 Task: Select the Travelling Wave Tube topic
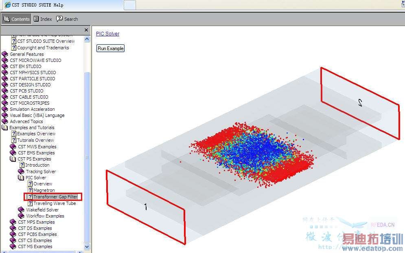(x=55, y=203)
